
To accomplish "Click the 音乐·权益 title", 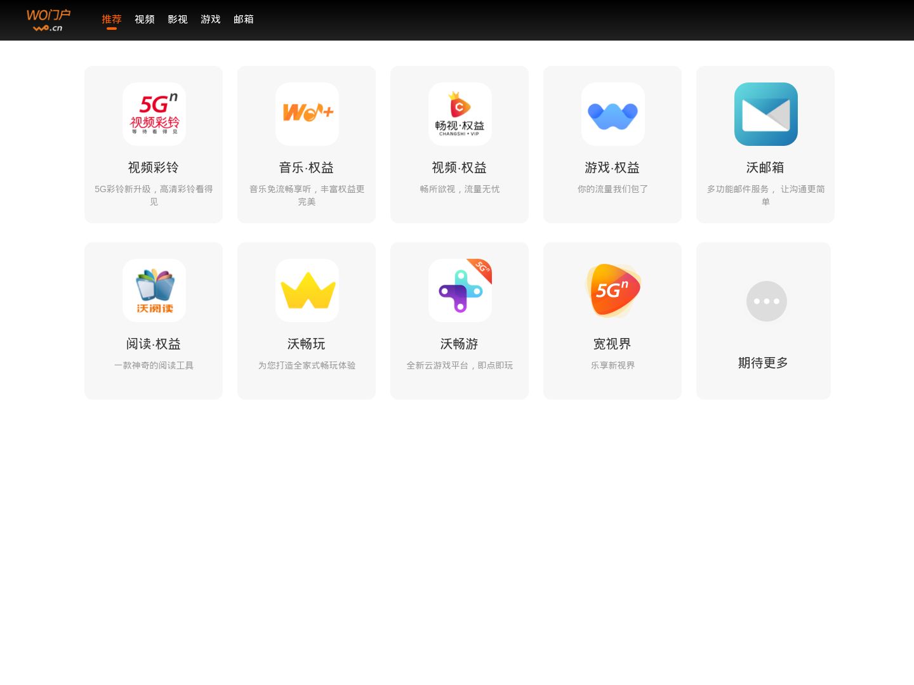I will coord(307,167).
